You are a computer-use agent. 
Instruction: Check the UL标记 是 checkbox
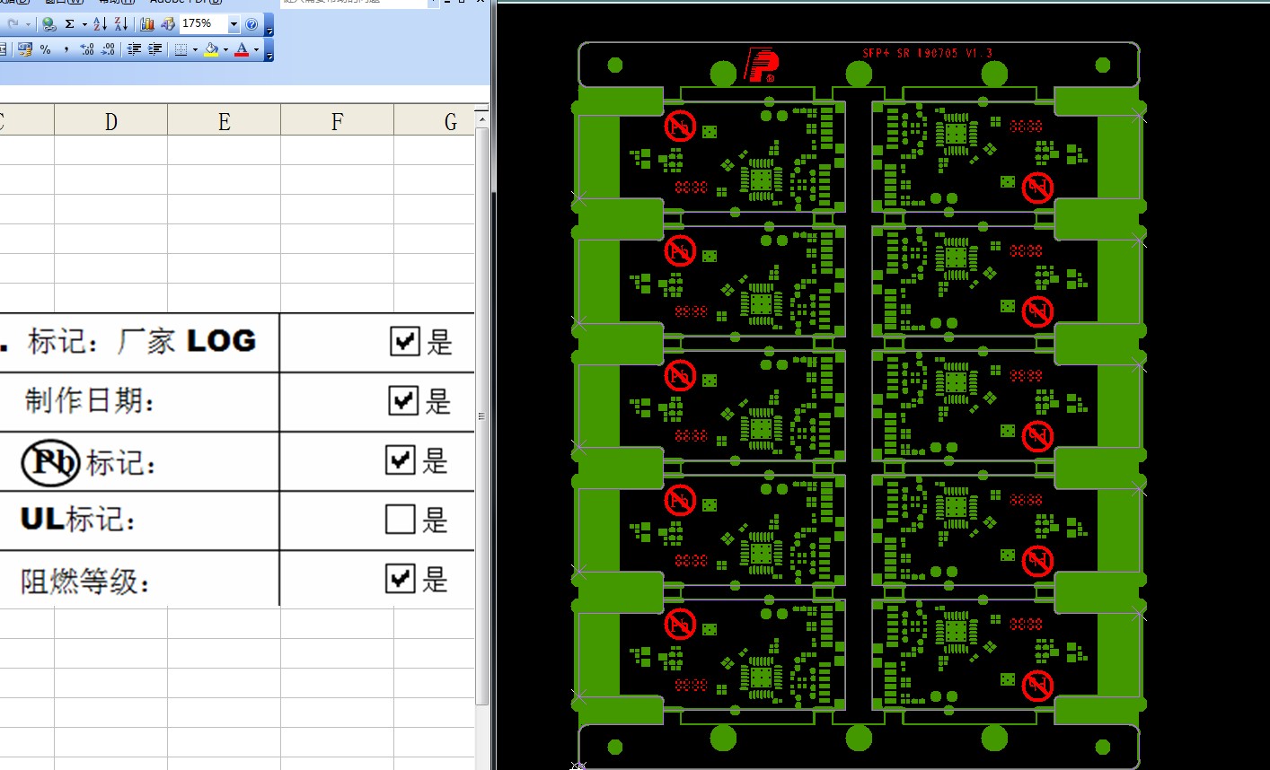point(400,519)
